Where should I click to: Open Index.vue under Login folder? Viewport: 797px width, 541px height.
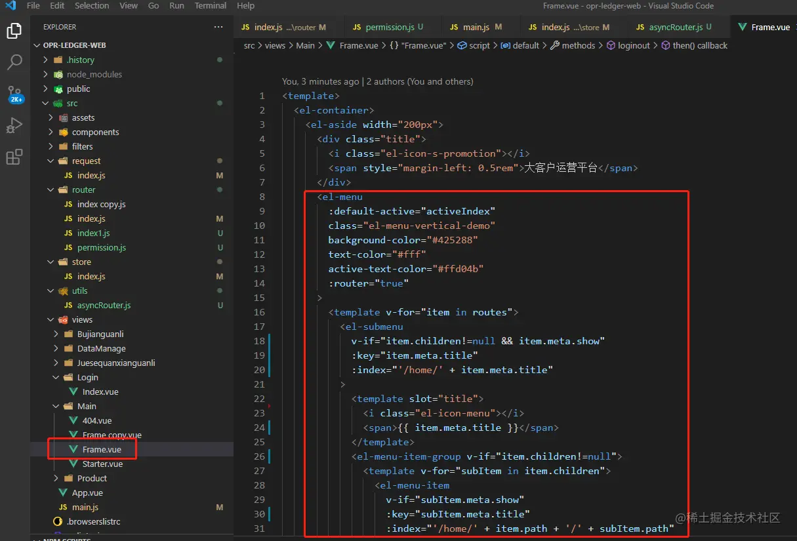click(x=100, y=391)
